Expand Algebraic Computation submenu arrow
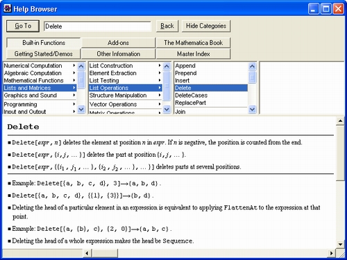Screen dimensions: 347x260 tap(74, 73)
